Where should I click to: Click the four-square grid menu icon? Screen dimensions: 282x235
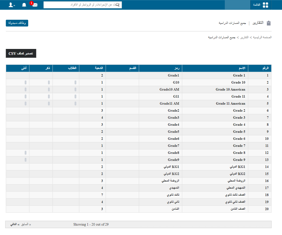(x=265, y=5)
